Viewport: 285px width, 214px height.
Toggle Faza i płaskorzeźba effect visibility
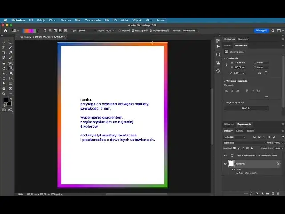click(x=236, y=173)
